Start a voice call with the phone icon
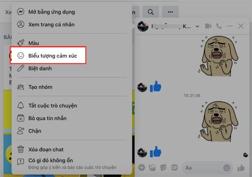The width and height of the screenshot is (252, 177). (x=219, y=26)
